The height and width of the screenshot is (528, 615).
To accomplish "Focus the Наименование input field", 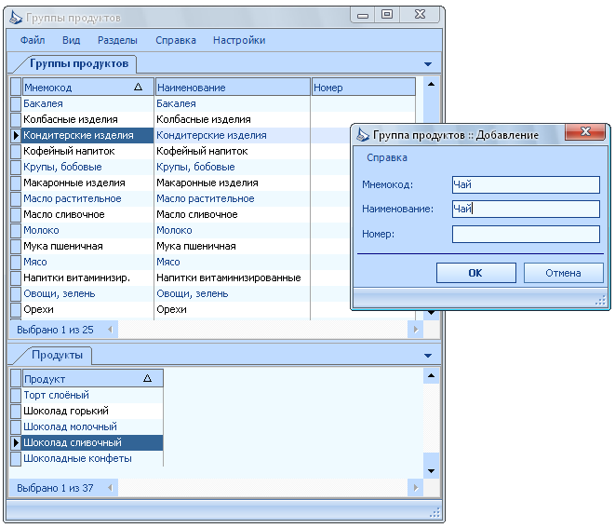I will pos(526,209).
